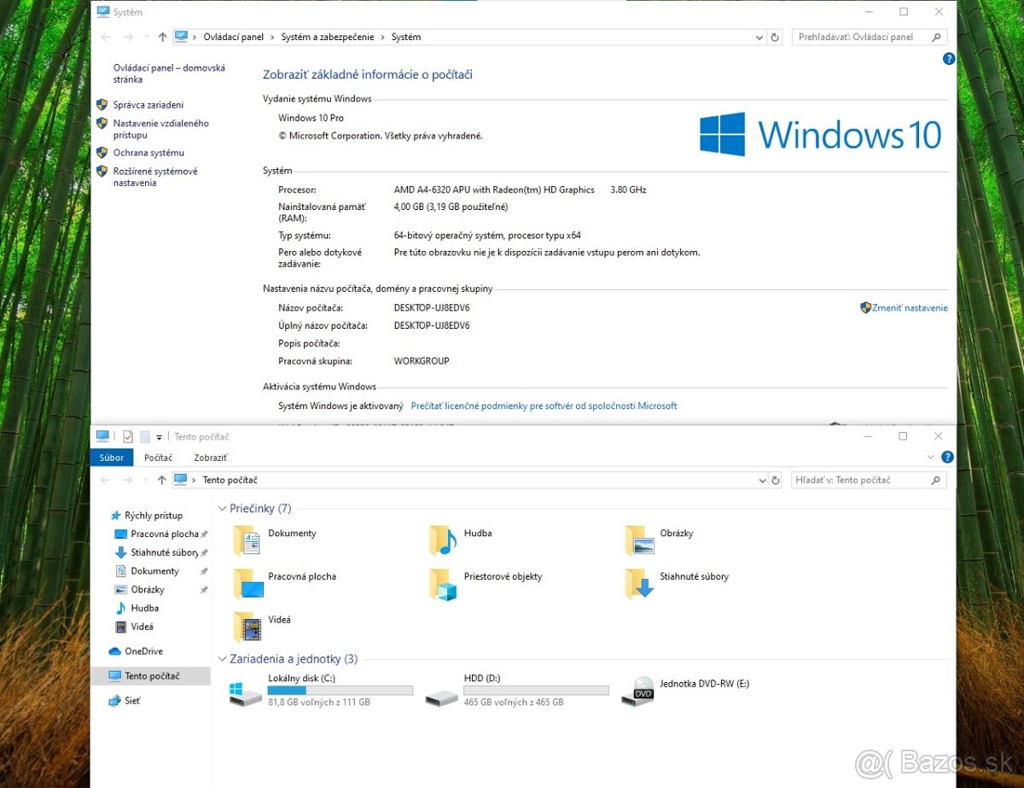Image resolution: width=1024 pixels, height=788 pixels.
Task: Open the Lokálny disk (C:) drive
Action: point(247,692)
